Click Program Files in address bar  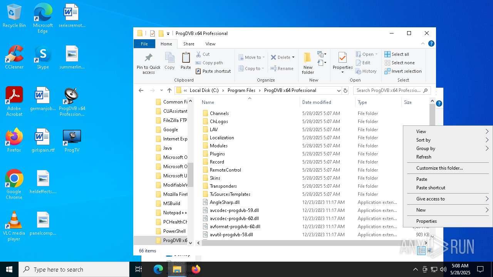coord(241,90)
